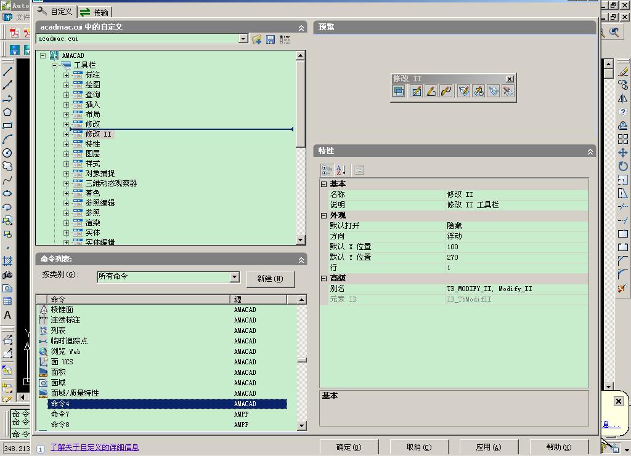Collapse the AMACAD tree root node
Image resolution: width=631 pixels, height=456 pixels.
click(43, 56)
